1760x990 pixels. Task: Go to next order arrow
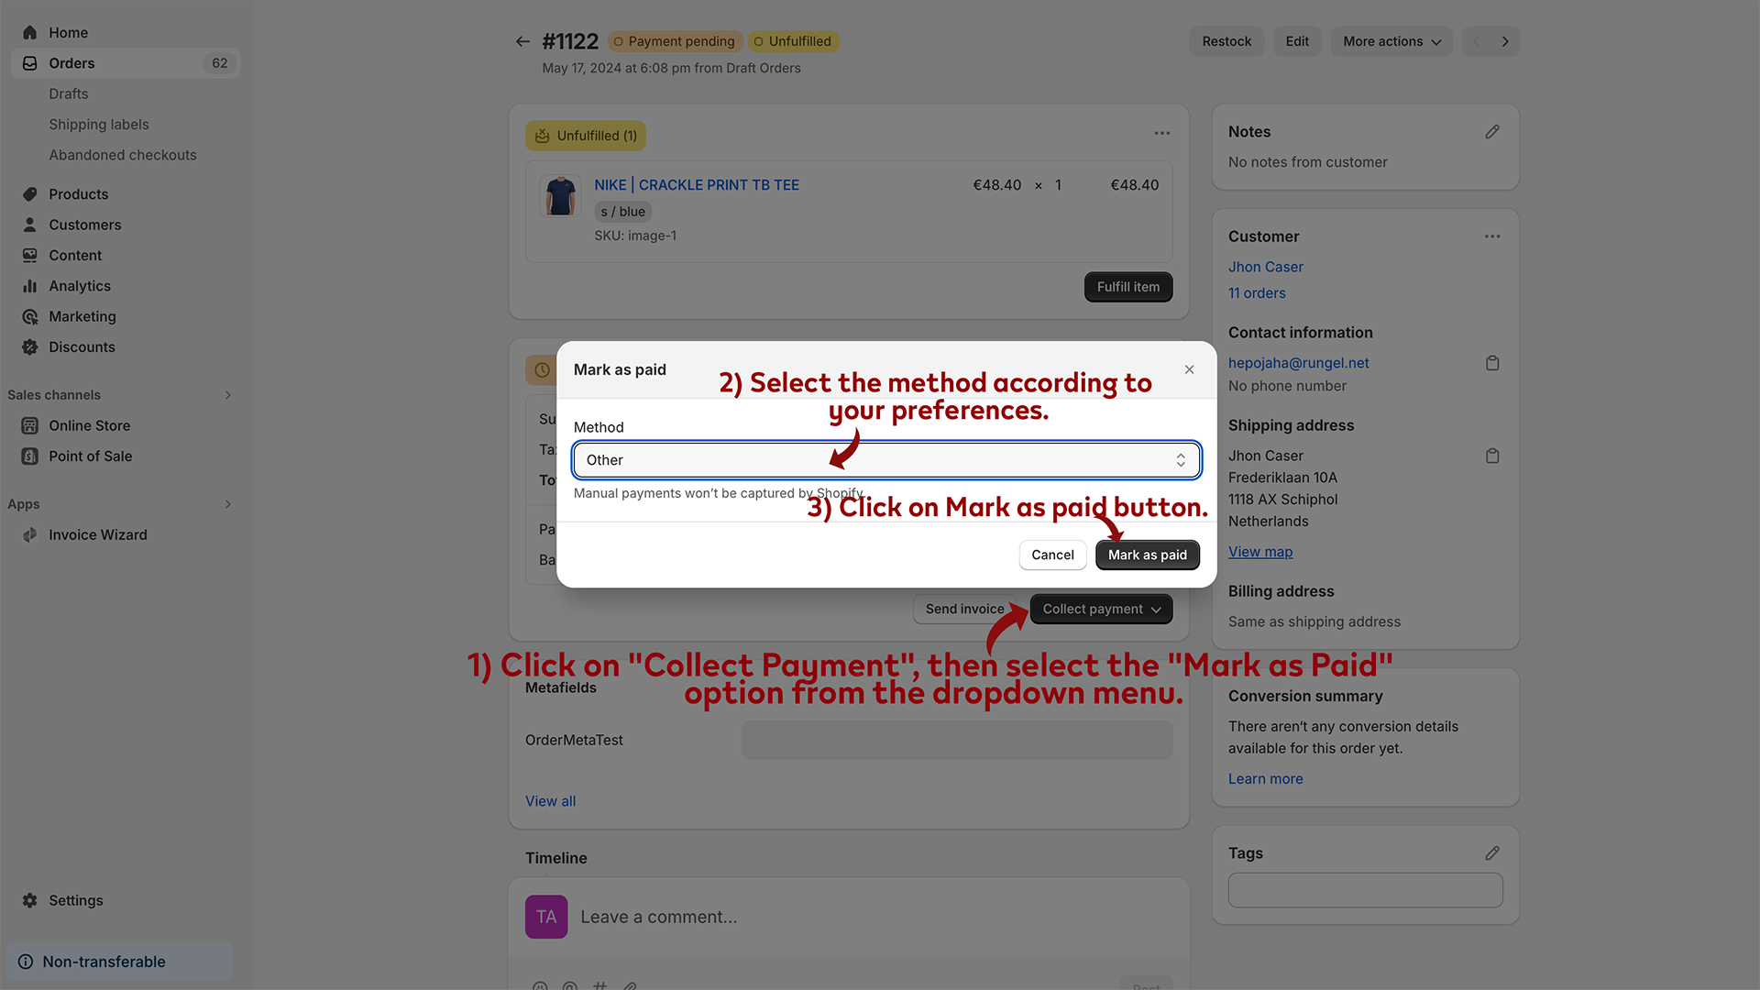(1505, 41)
